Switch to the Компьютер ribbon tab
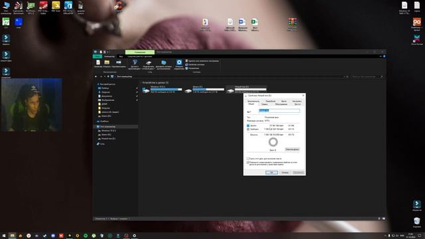Viewport: 425px width, 239px height. coord(109,56)
